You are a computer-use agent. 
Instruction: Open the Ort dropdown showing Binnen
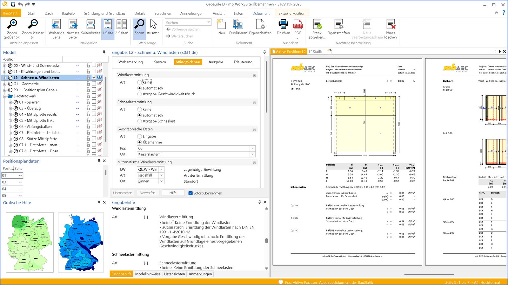161,181
